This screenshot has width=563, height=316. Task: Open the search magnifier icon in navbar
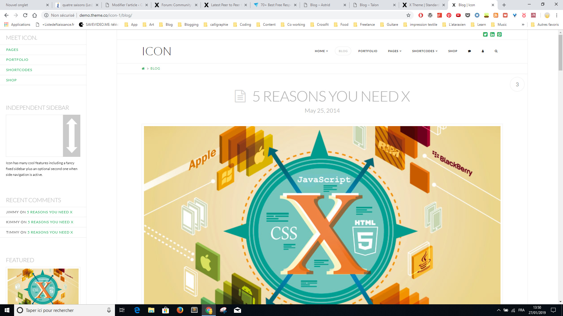496,51
